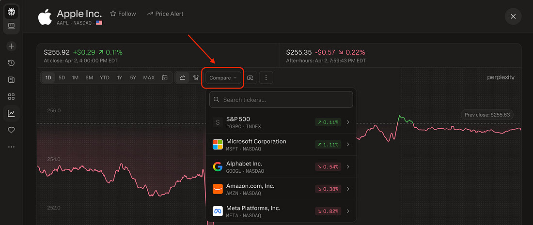This screenshot has height=225, width=533.
Task: Open the Finance chart icon in sidebar
Action: click(12, 113)
